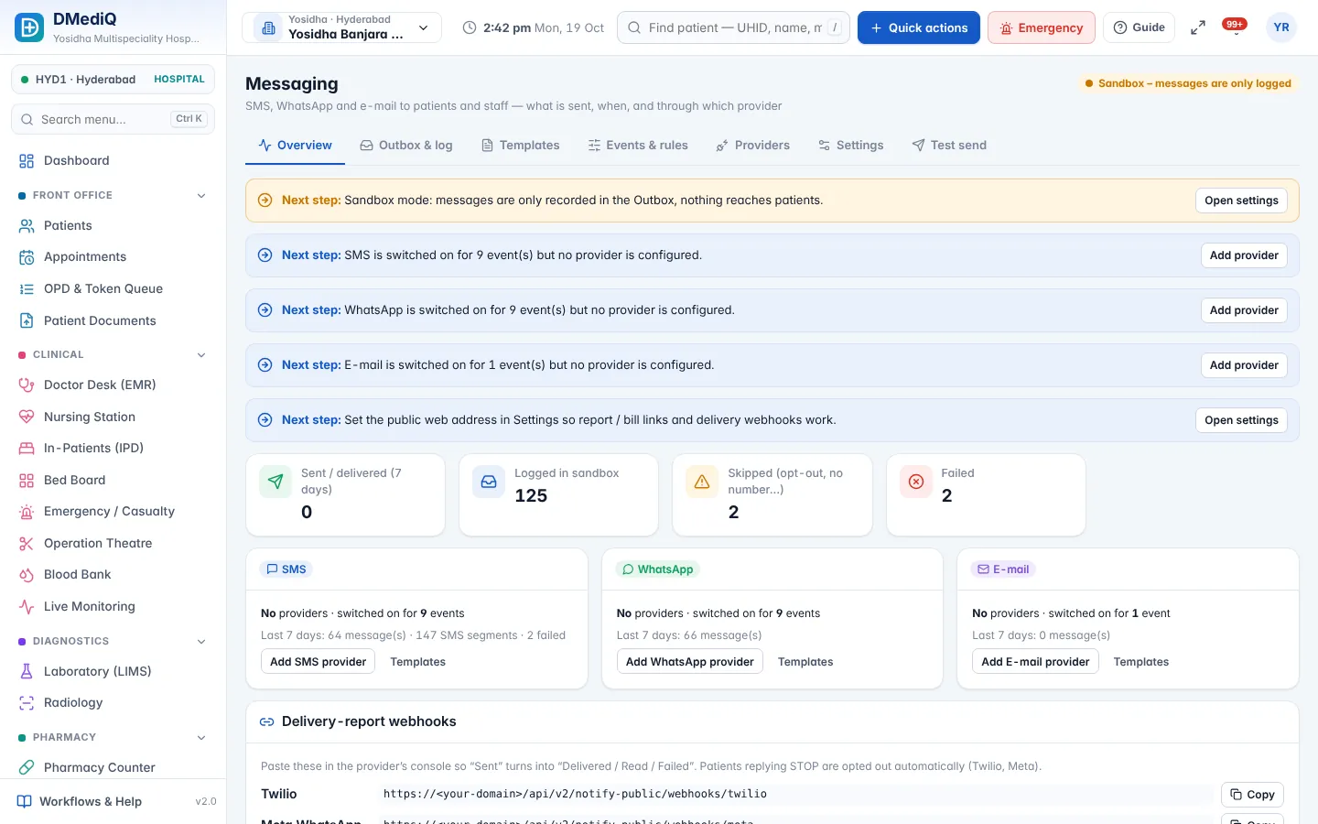This screenshot has height=824, width=1318.
Task: Click Open settings on the sandbox mode banner
Action: pos(1241,201)
